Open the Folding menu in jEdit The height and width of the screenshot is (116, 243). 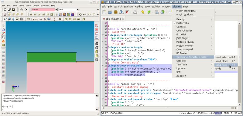point(139,6)
